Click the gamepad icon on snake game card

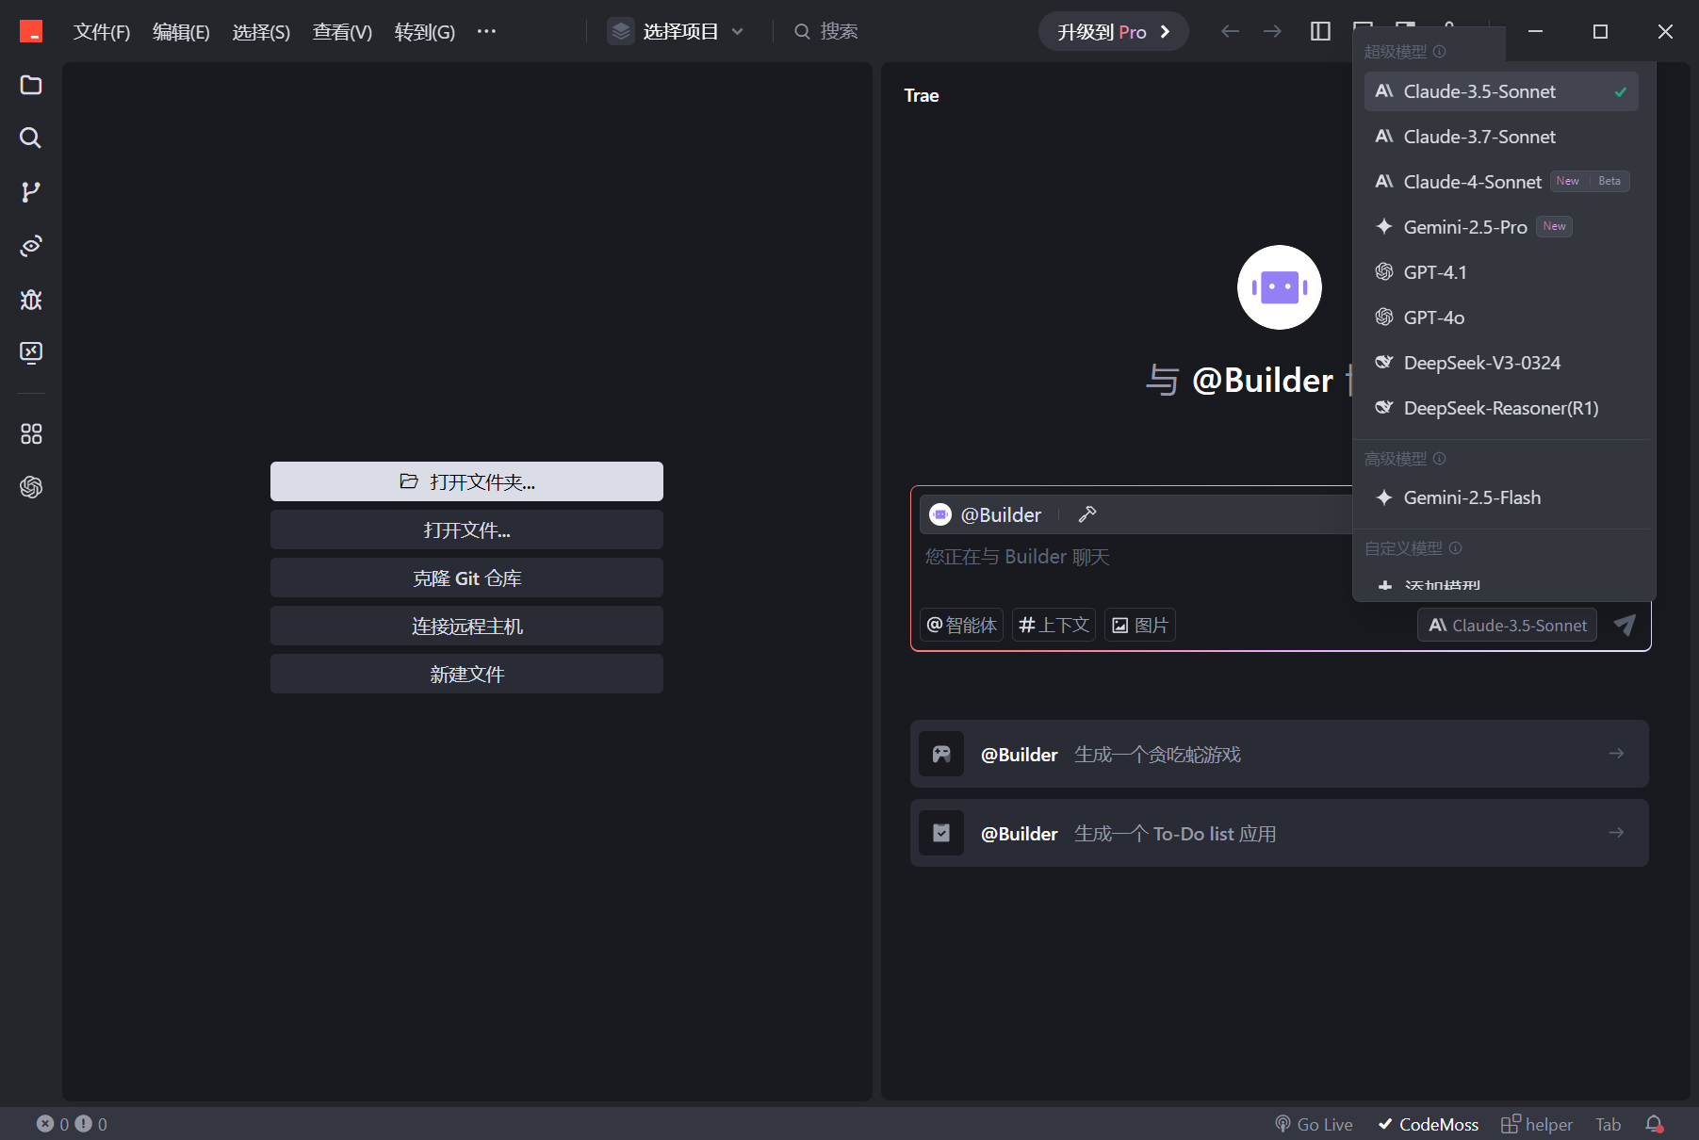pos(941,754)
